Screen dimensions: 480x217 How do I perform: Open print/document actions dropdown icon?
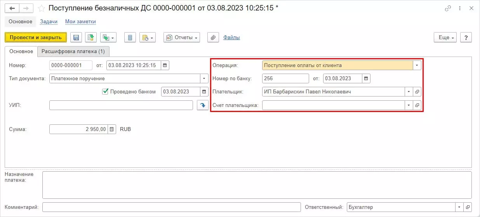click(147, 38)
